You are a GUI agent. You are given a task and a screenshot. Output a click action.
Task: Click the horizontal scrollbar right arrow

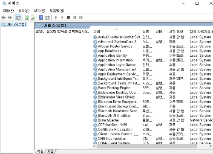pos(211,146)
